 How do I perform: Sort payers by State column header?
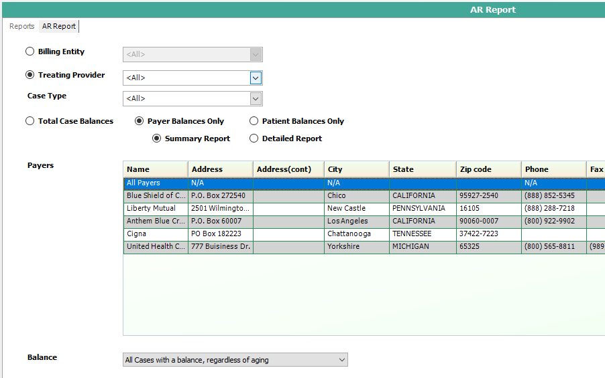[x=423, y=169]
